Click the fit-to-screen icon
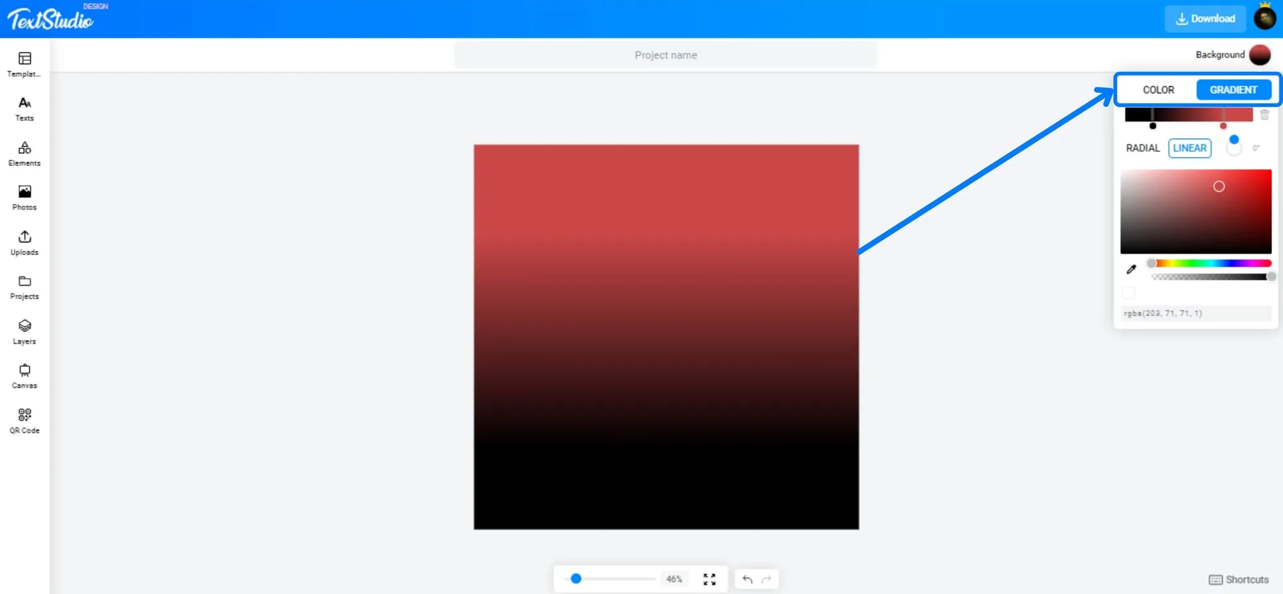Screen dimensions: 1283x594 click(x=709, y=579)
